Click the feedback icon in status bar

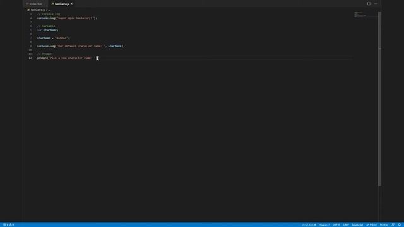tap(393, 224)
